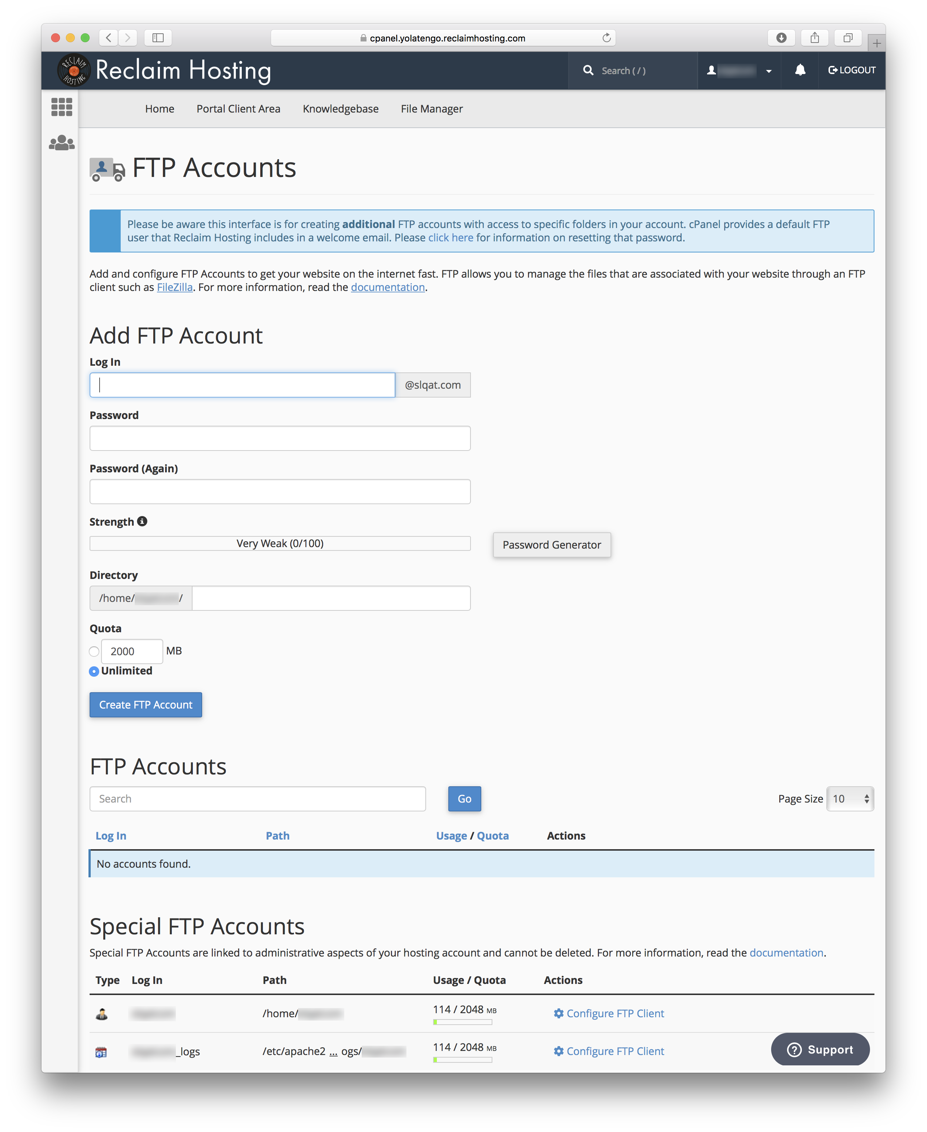The width and height of the screenshot is (927, 1132).
Task: Select the 2000 MB quota radio button
Action: point(93,651)
